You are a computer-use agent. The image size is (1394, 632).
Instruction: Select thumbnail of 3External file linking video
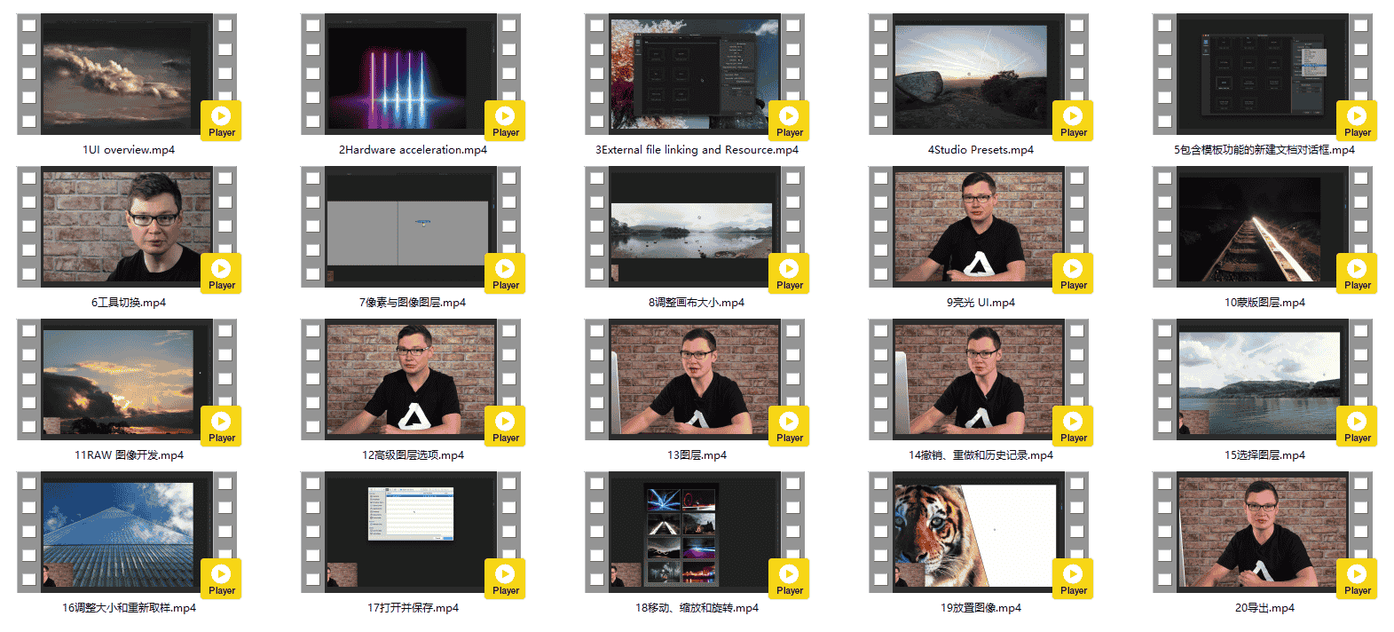click(695, 75)
